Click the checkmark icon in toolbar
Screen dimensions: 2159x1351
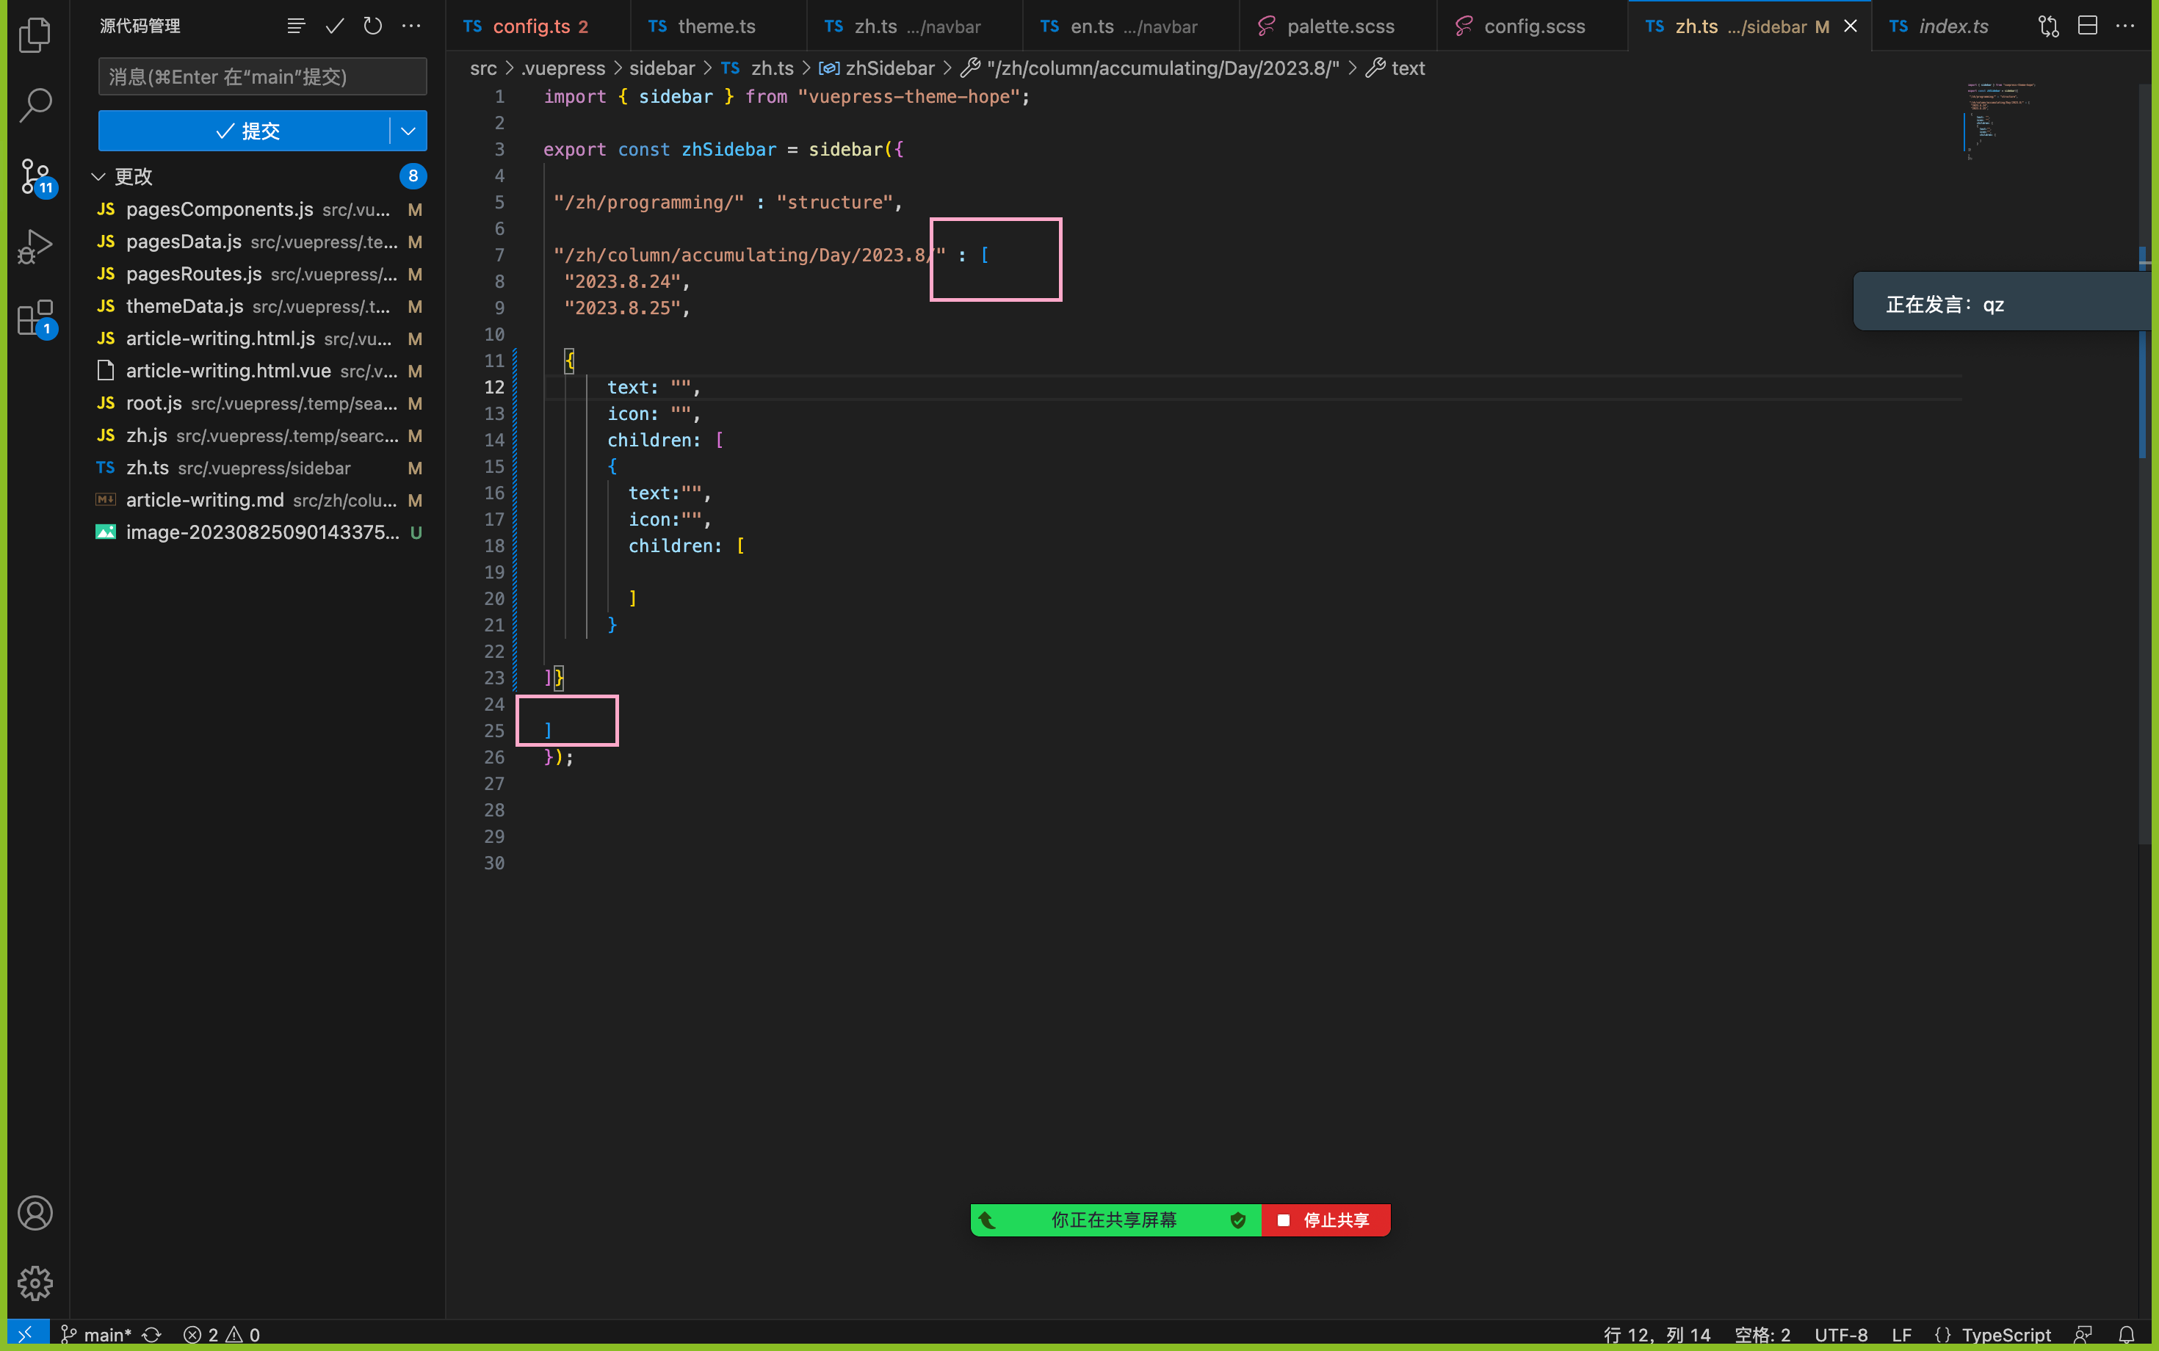pos(333,25)
